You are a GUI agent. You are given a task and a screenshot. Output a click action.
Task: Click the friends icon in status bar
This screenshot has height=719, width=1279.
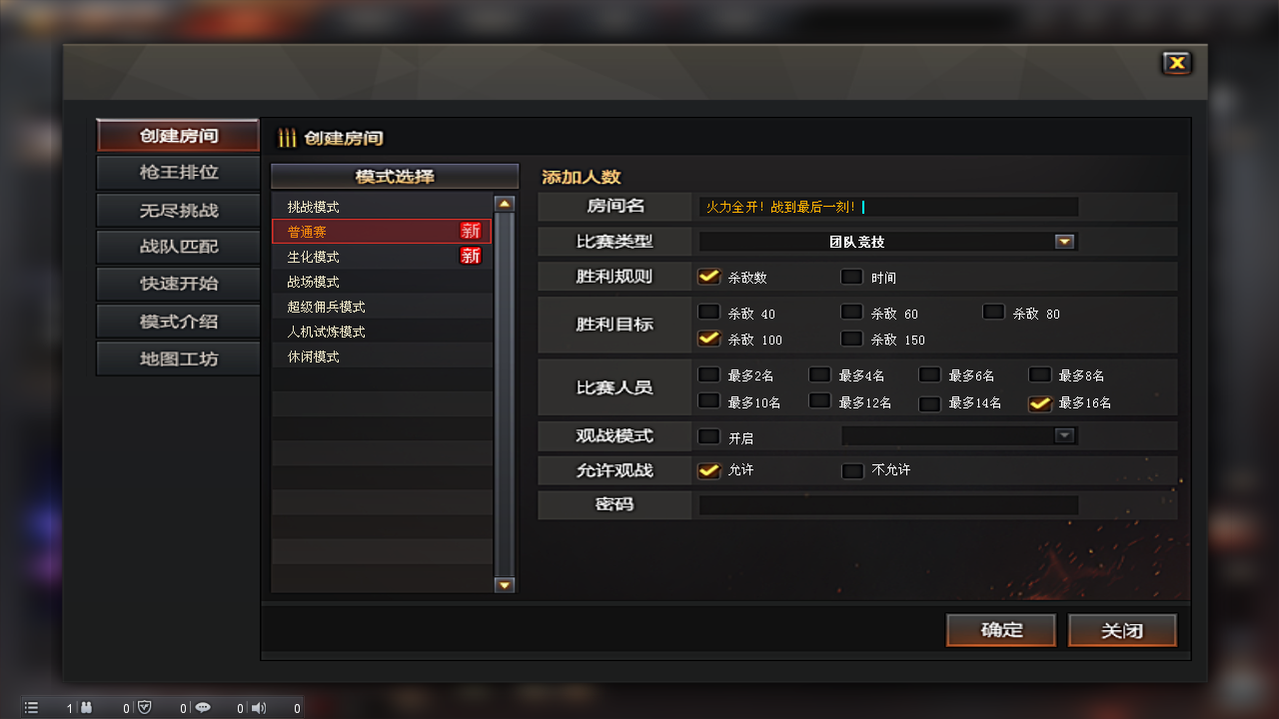(x=87, y=708)
